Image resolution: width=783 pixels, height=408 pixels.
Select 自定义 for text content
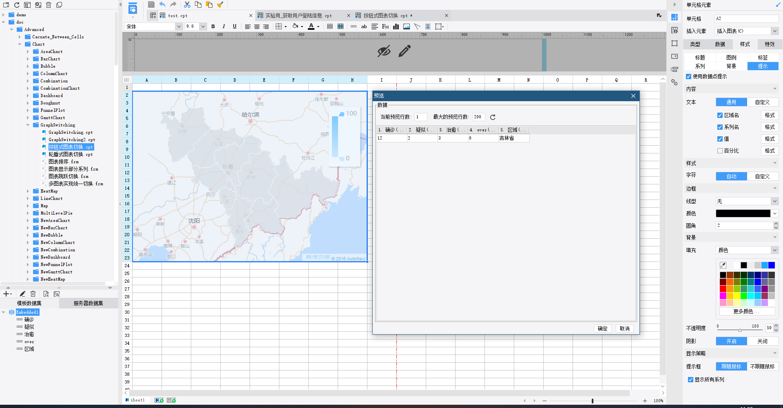(763, 102)
